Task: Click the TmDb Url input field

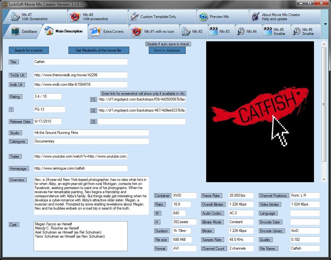Action: 80,75
